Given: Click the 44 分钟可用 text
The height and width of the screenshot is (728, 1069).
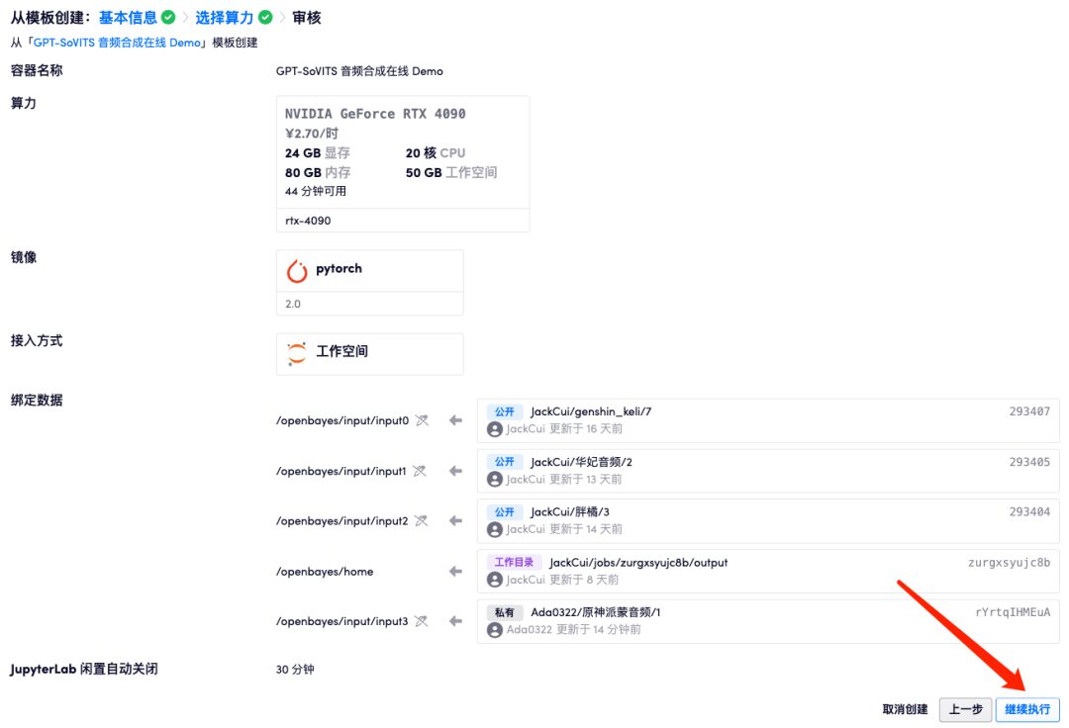Looking at the screenshot, I should (316, 191).
